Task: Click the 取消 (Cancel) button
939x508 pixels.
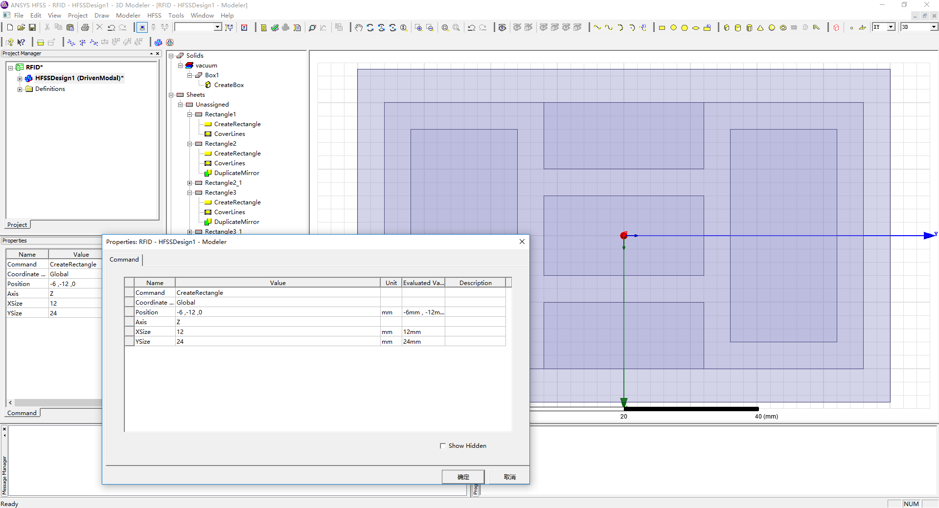Action: click(x=509, y=477)
